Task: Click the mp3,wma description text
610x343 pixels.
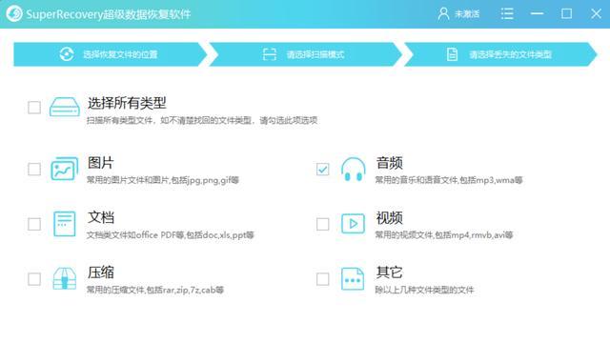Action: pyautogui.click(x=449, y=180)
